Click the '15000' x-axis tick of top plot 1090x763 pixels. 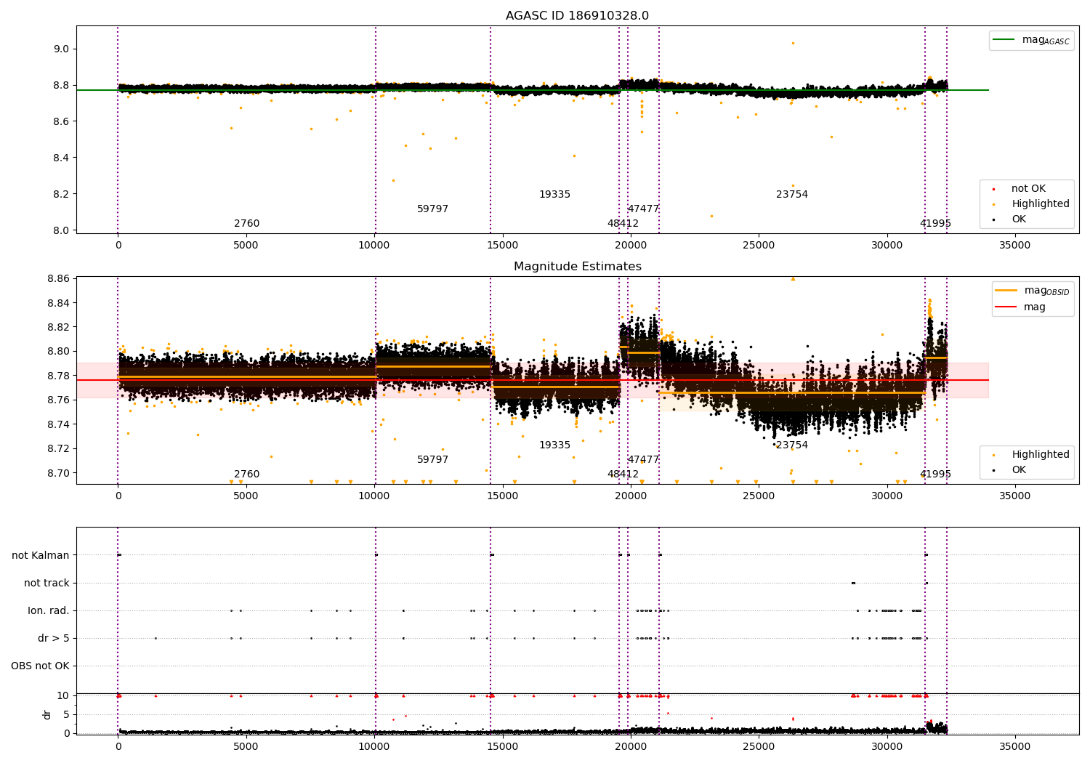tap(502, 246)
